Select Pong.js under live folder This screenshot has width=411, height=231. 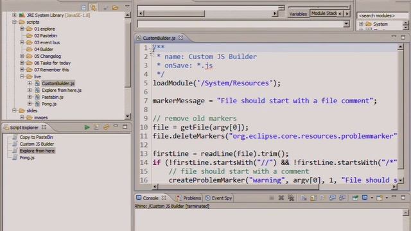tap(49, 104)
